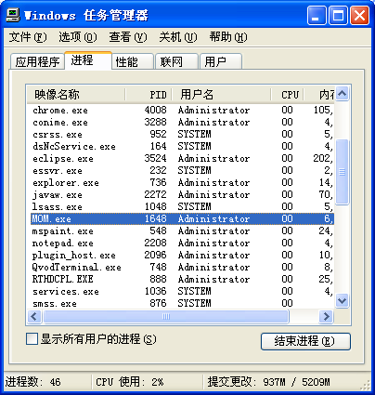Click the vertical scrollbar down arrow
Viewport: 375px width, 395px height.
343,300
